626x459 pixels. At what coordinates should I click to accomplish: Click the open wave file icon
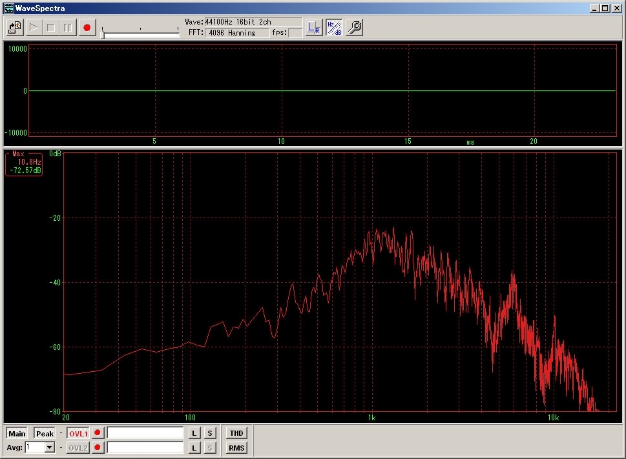(15, 28)
